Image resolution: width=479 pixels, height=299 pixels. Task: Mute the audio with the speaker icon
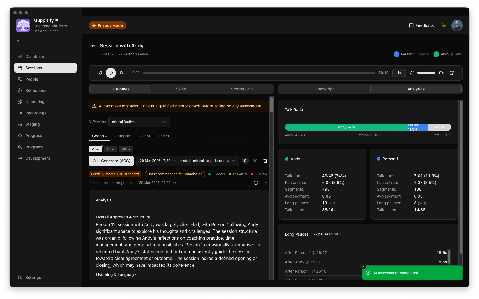pyautogui.click(x=412, y=73)
